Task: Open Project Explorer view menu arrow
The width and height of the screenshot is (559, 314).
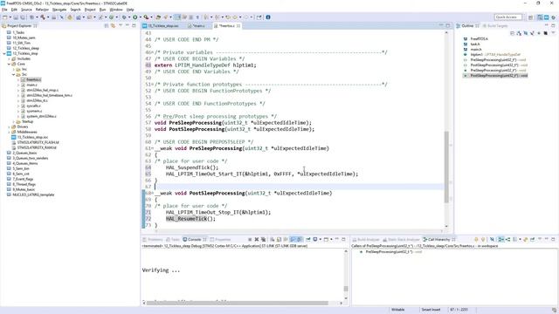Action: (121, 26)
